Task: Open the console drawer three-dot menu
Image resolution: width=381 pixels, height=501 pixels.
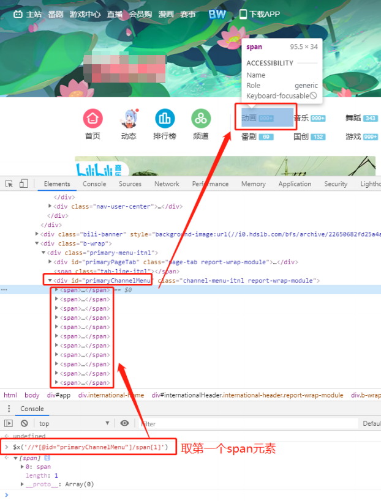Action: coord(9,409)
